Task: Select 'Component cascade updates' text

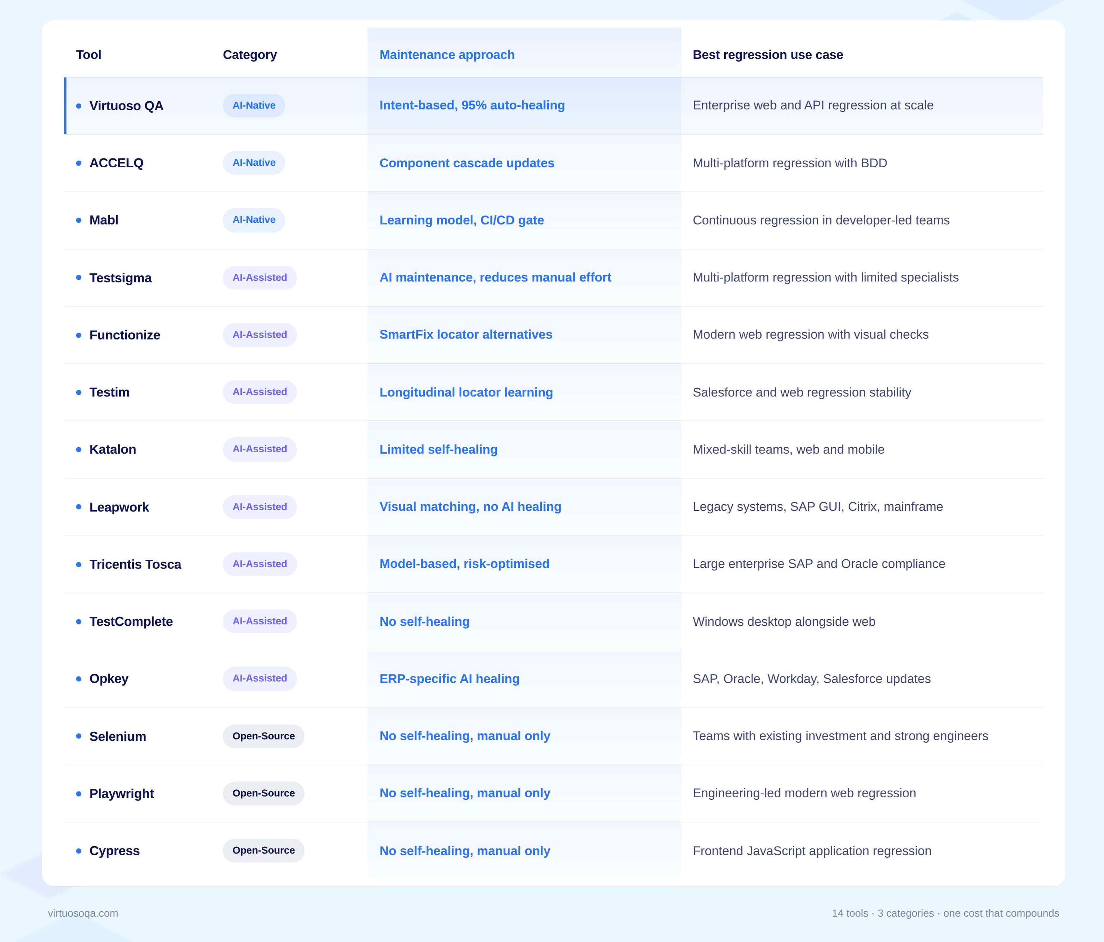Action: 467,163
